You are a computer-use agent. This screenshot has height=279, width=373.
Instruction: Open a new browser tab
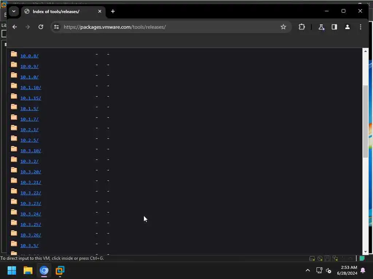113,11
